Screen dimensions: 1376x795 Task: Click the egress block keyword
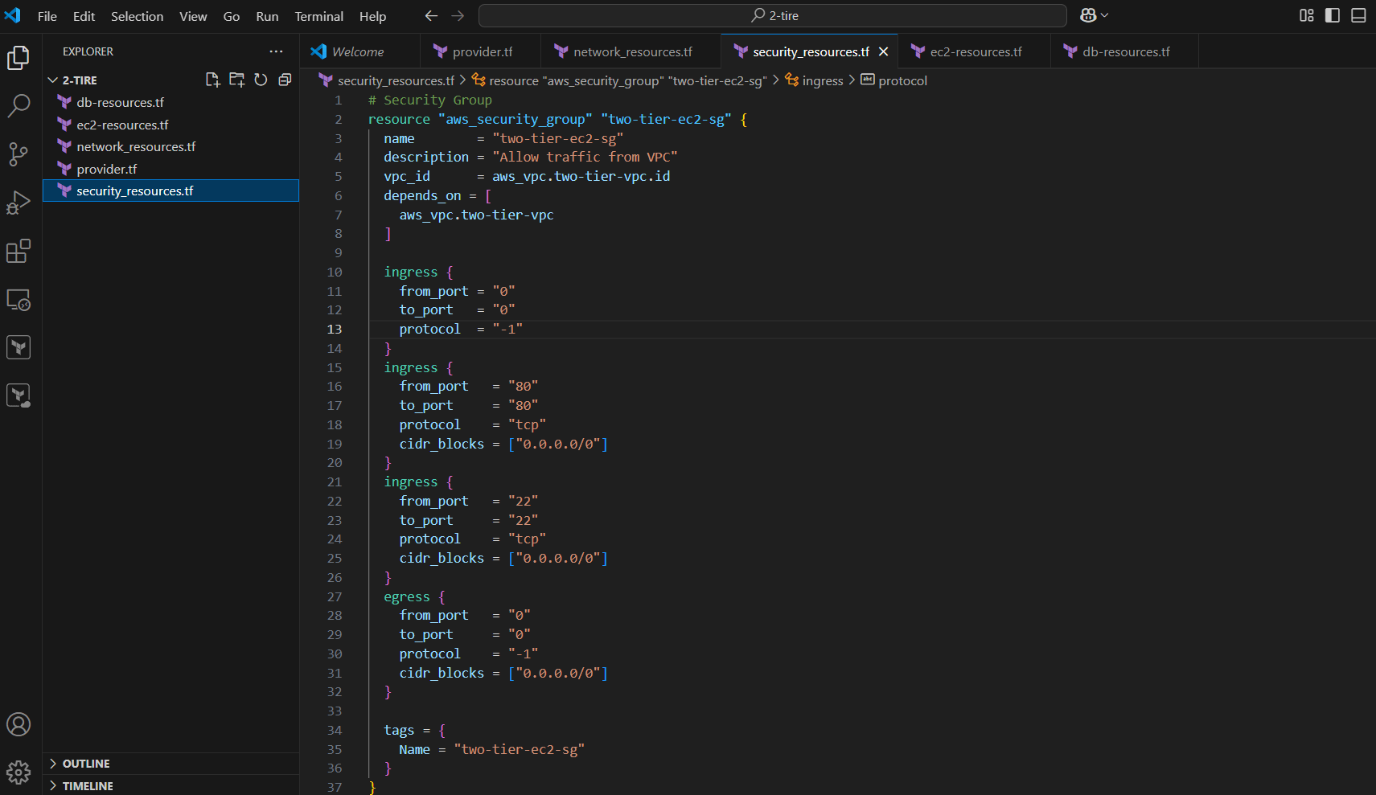(x=406, y=596)
